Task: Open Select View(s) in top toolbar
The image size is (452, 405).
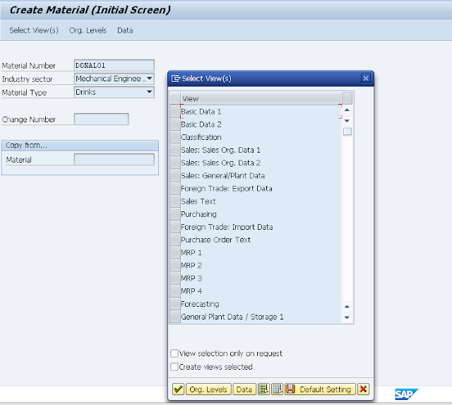Action: [x=34, y=30]
